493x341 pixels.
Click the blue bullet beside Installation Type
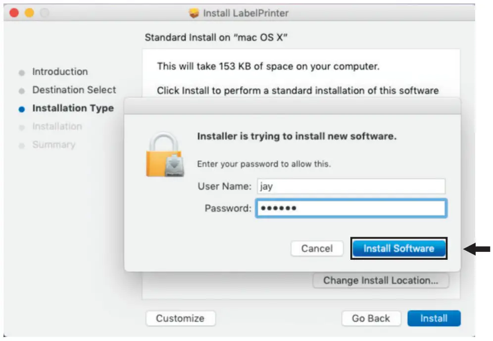(21, 109)
